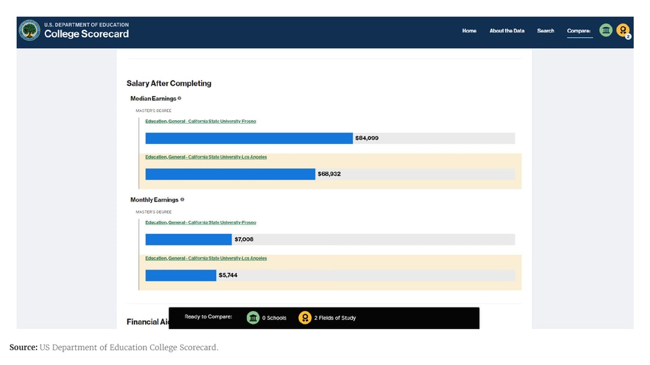The image size is (650, 365).
Task: Click the $5,744 monthly earnings bar
Action: 181,275
